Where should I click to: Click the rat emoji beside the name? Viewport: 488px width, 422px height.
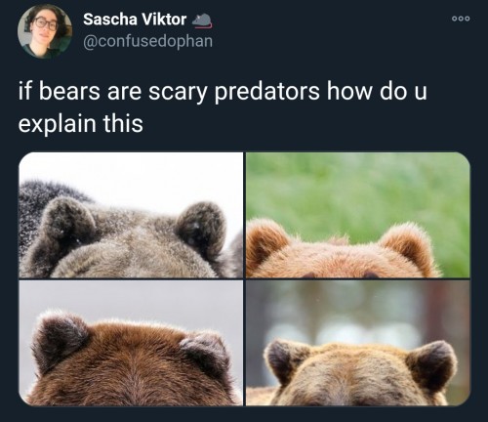tap(202, 20)
